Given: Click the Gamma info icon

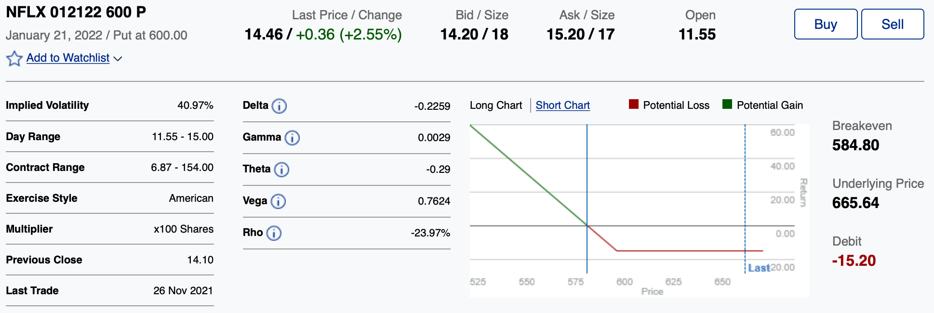Looking at the screenshot, I should 293,137.
